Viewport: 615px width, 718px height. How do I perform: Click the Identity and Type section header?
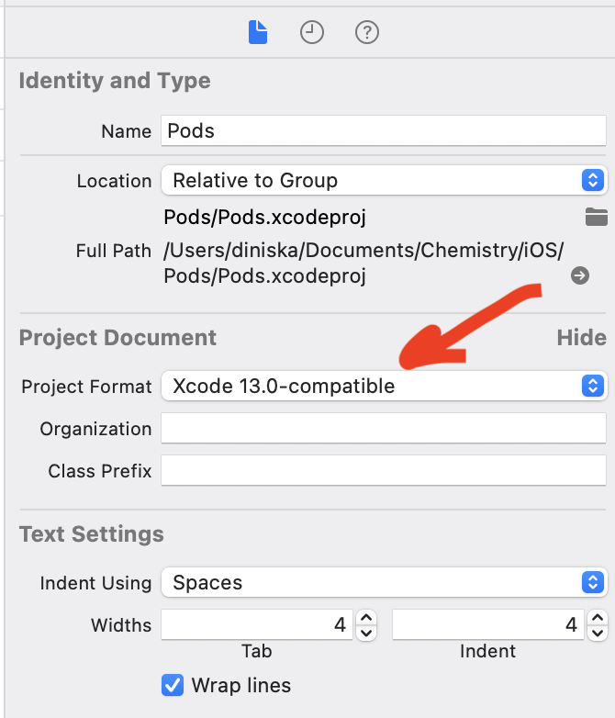coord(115,81)
